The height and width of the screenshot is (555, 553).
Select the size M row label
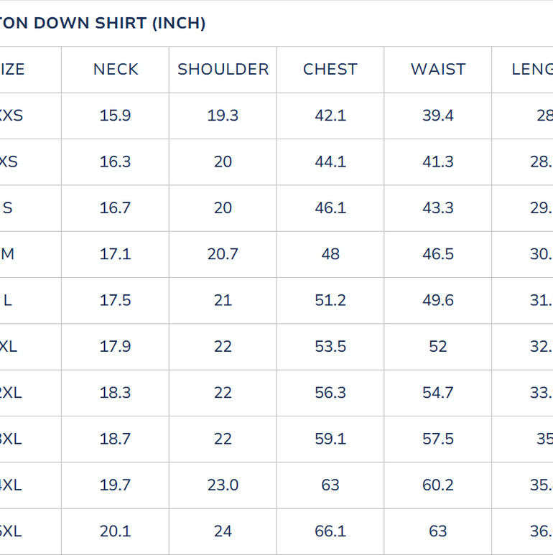pos(8,254)
